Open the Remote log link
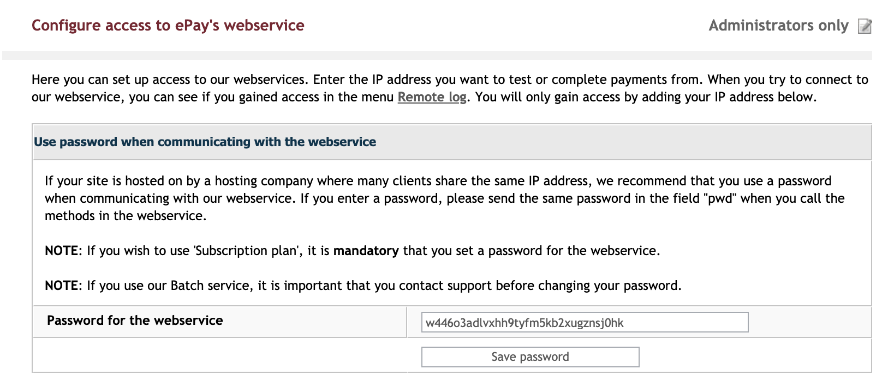Image resolution: width=894 pixels, height=387 pixels. [432, 97]
